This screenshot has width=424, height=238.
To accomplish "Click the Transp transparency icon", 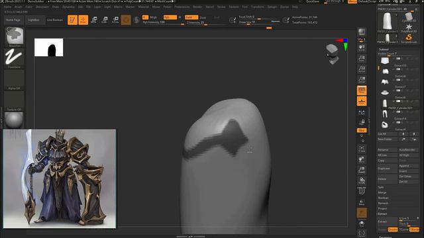I will [x=362, y=202].
